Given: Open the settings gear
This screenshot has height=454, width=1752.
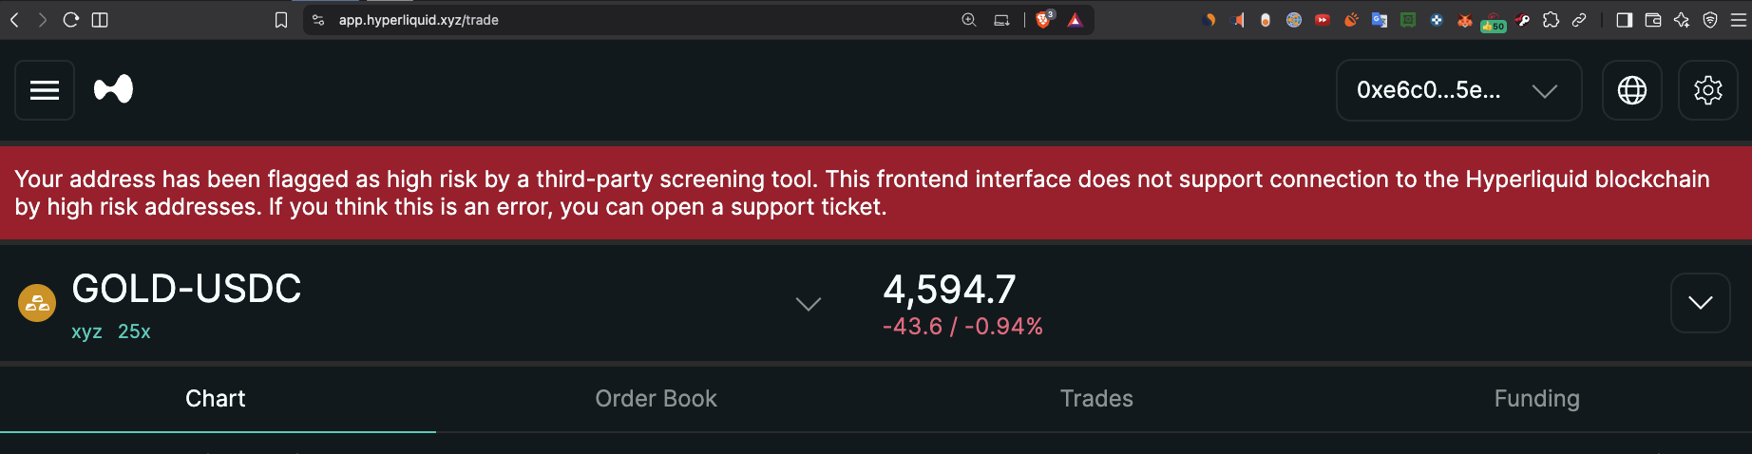Looking at the screenshot, I should pyautogui.click(x=1708, y=90).
